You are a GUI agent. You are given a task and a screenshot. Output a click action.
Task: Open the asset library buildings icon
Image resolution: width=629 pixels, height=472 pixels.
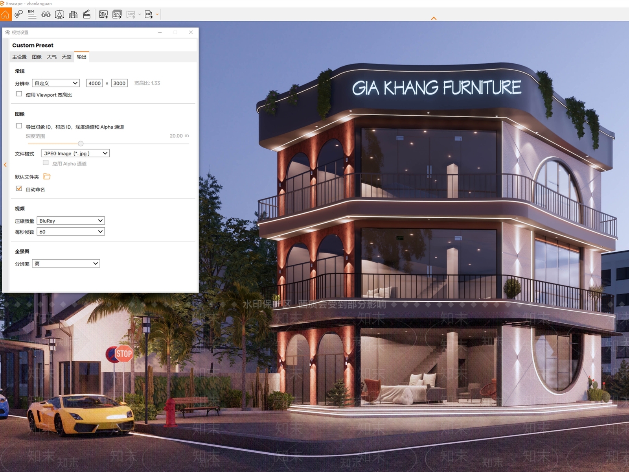point(73,15)
